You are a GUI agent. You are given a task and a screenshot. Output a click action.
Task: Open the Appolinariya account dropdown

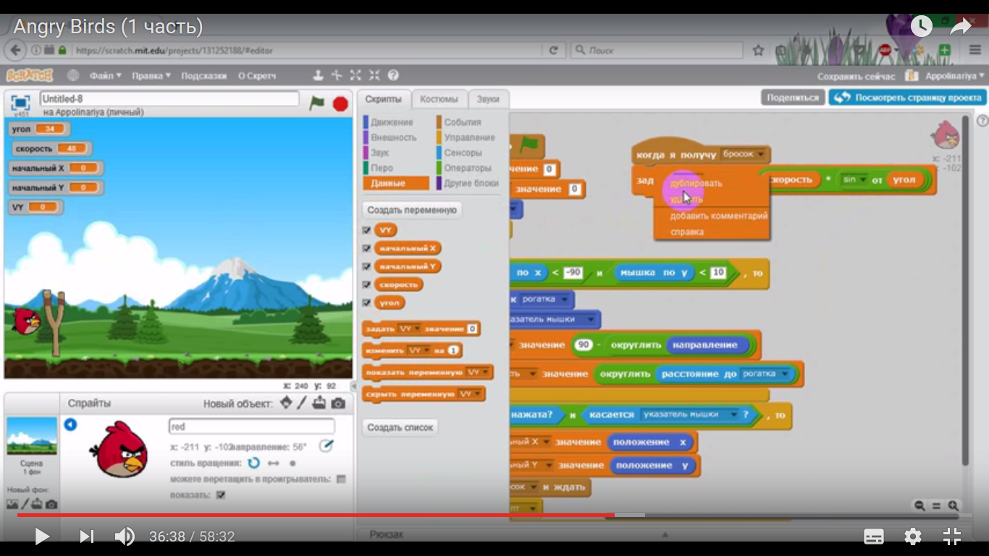955,75
